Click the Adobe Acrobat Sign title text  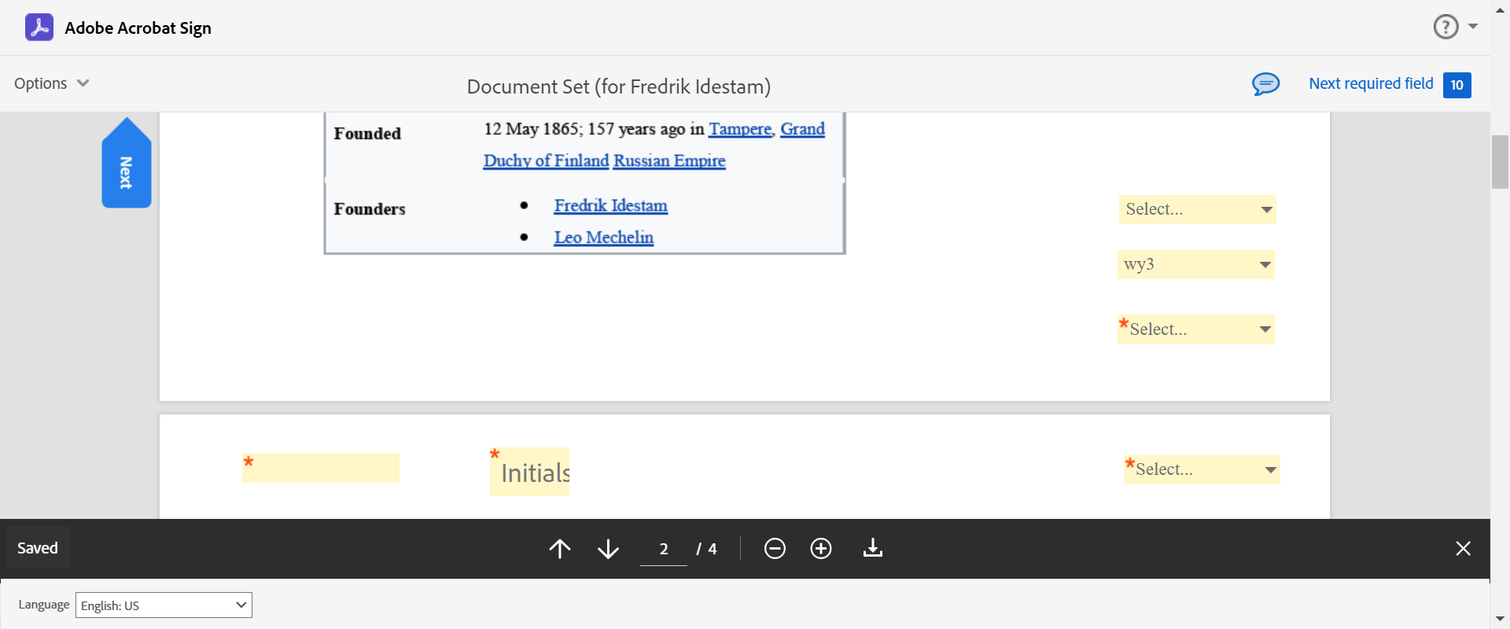click(x=138, y=28)
